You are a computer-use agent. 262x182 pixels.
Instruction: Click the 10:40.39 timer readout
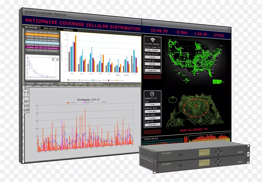coord(159,30)
